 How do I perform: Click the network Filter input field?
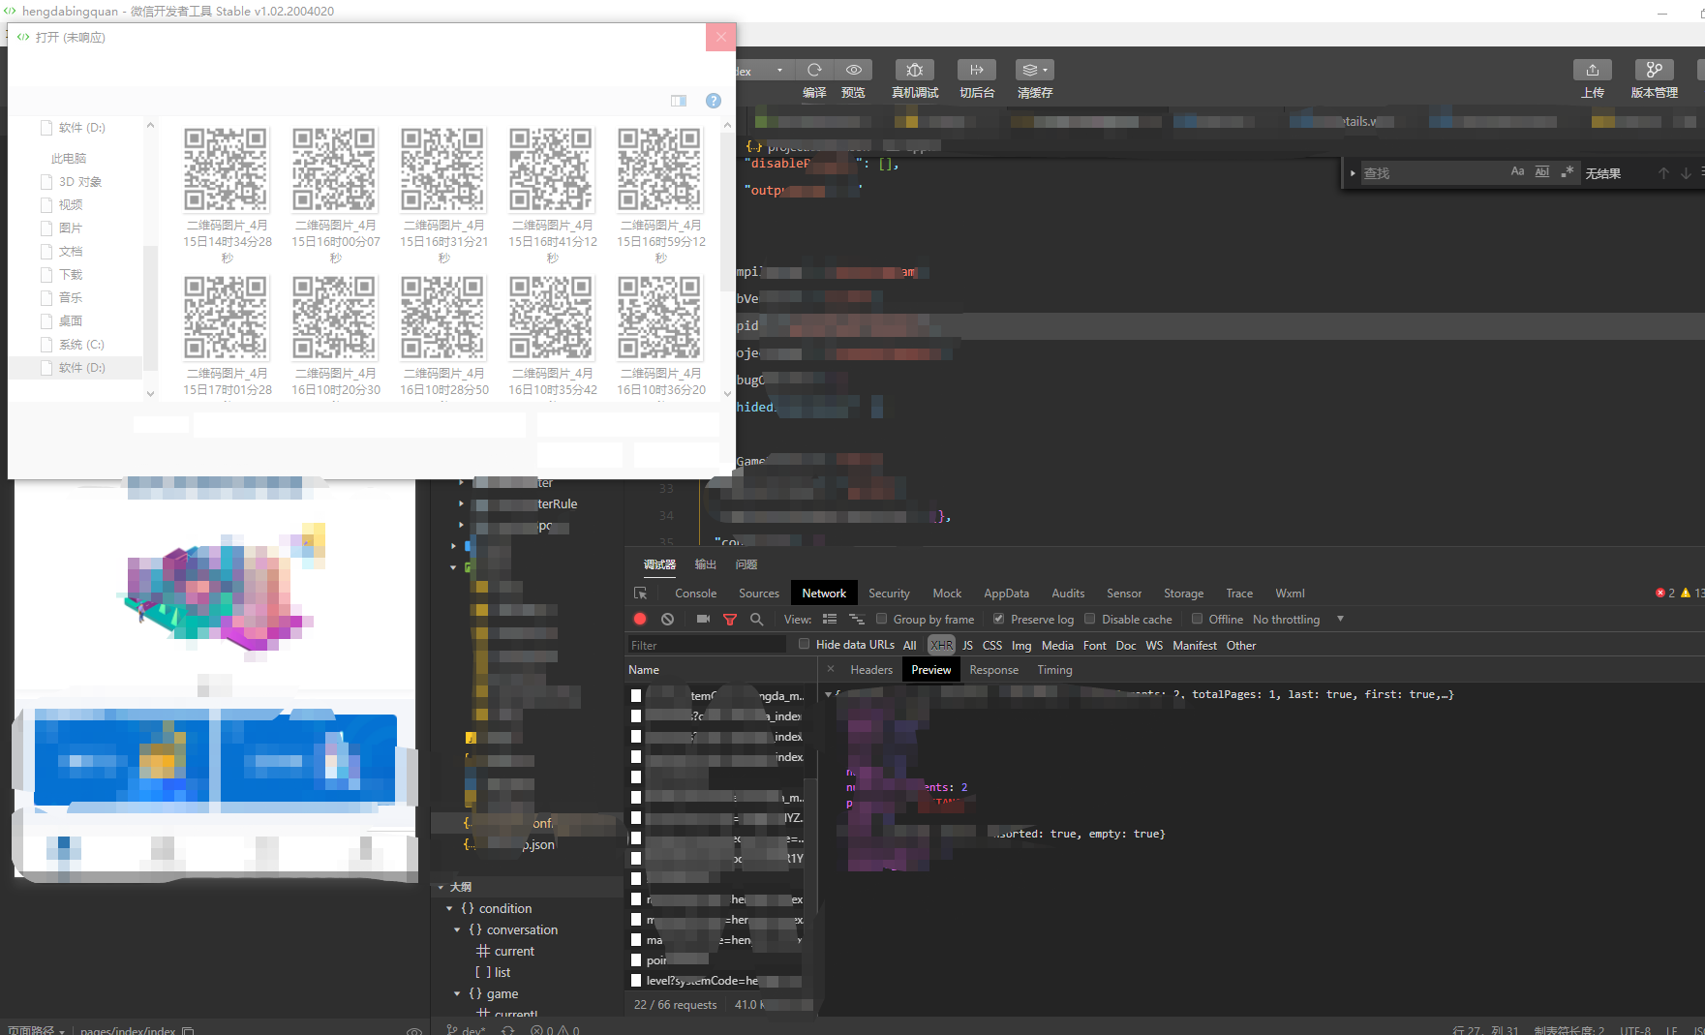[x=707, y=645]
